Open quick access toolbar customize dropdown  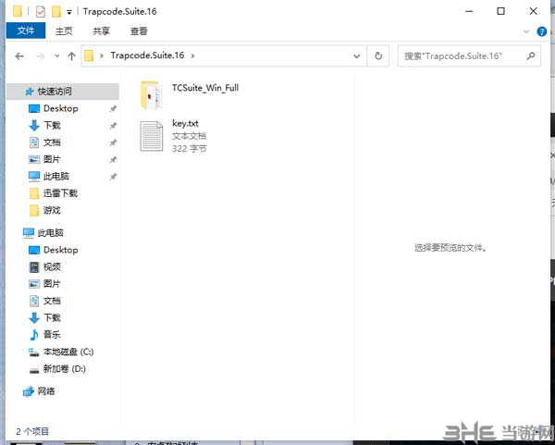(x=69, y=12)
